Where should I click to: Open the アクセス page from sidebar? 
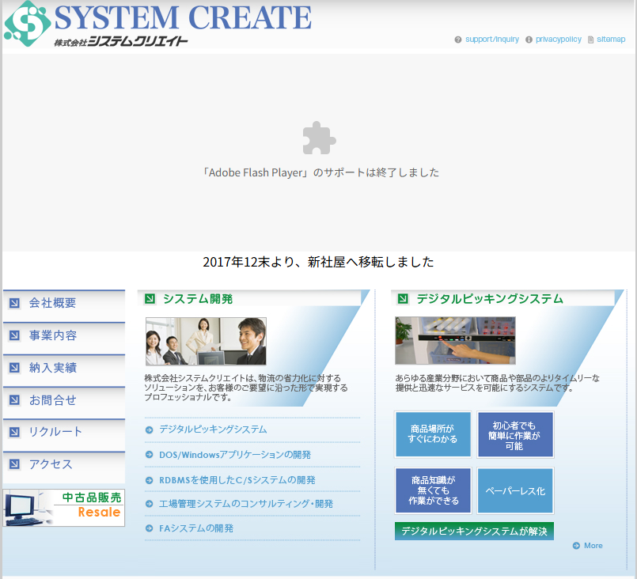pyautogui.click(x=63, y=464)
